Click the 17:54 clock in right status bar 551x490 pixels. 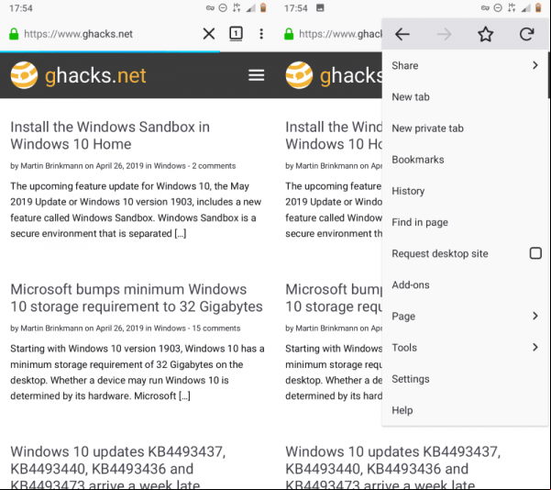click(x=296, y=8)
